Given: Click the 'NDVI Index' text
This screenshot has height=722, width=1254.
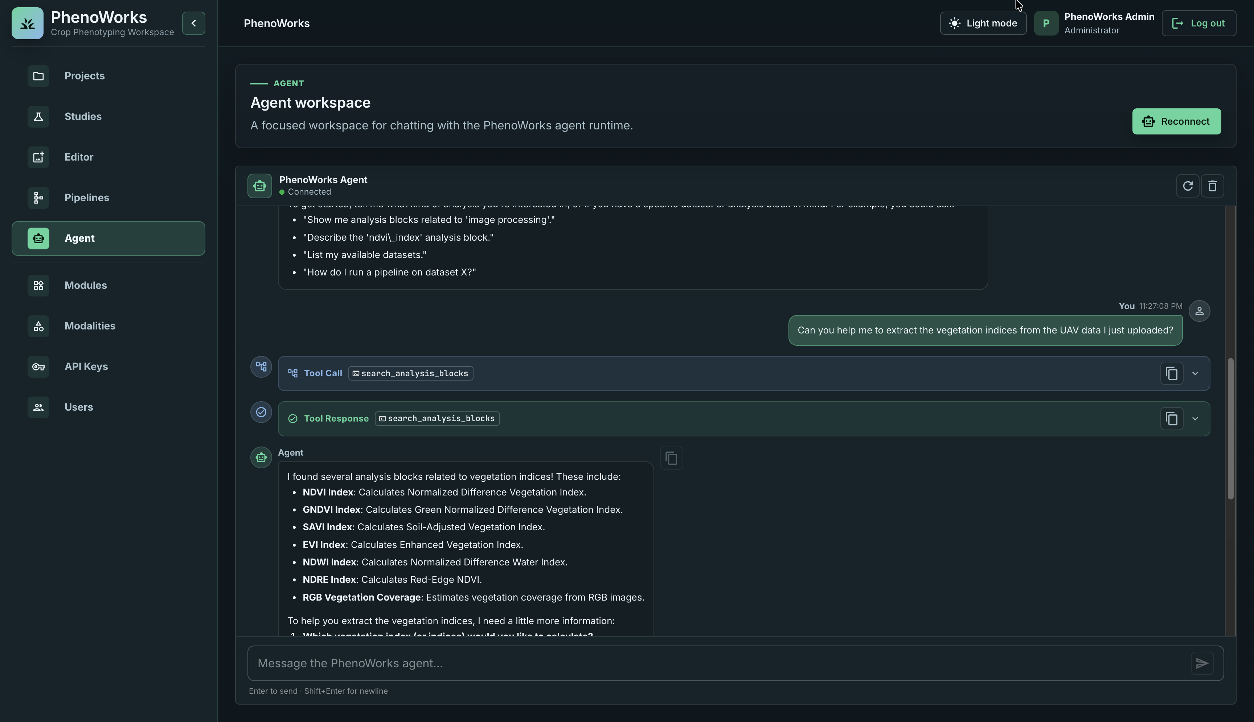Looking at the screenshot, I should click(x=328, y=493).
